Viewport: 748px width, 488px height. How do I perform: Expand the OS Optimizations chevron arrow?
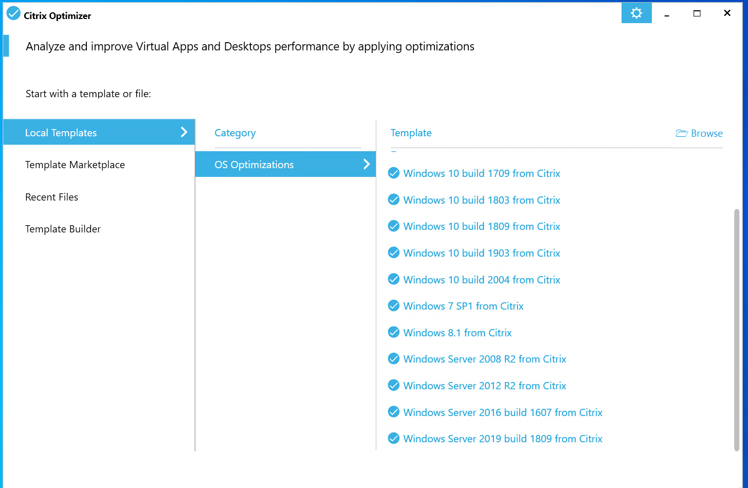pyautogui.click(x=367, y=164)
